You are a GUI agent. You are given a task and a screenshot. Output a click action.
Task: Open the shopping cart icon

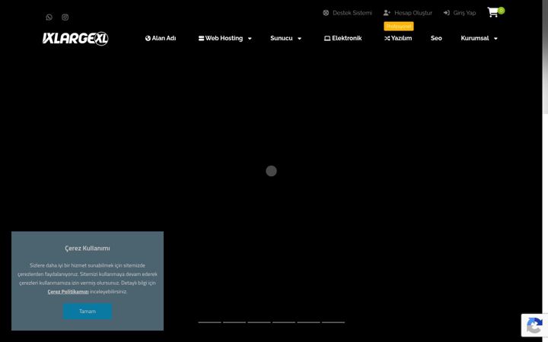point(492,13)
